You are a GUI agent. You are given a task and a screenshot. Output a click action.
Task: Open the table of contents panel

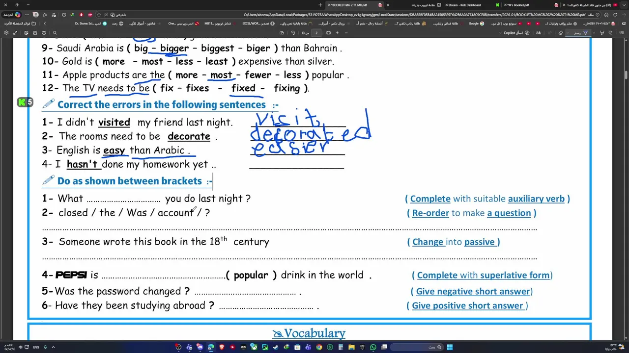coord(622,33)
